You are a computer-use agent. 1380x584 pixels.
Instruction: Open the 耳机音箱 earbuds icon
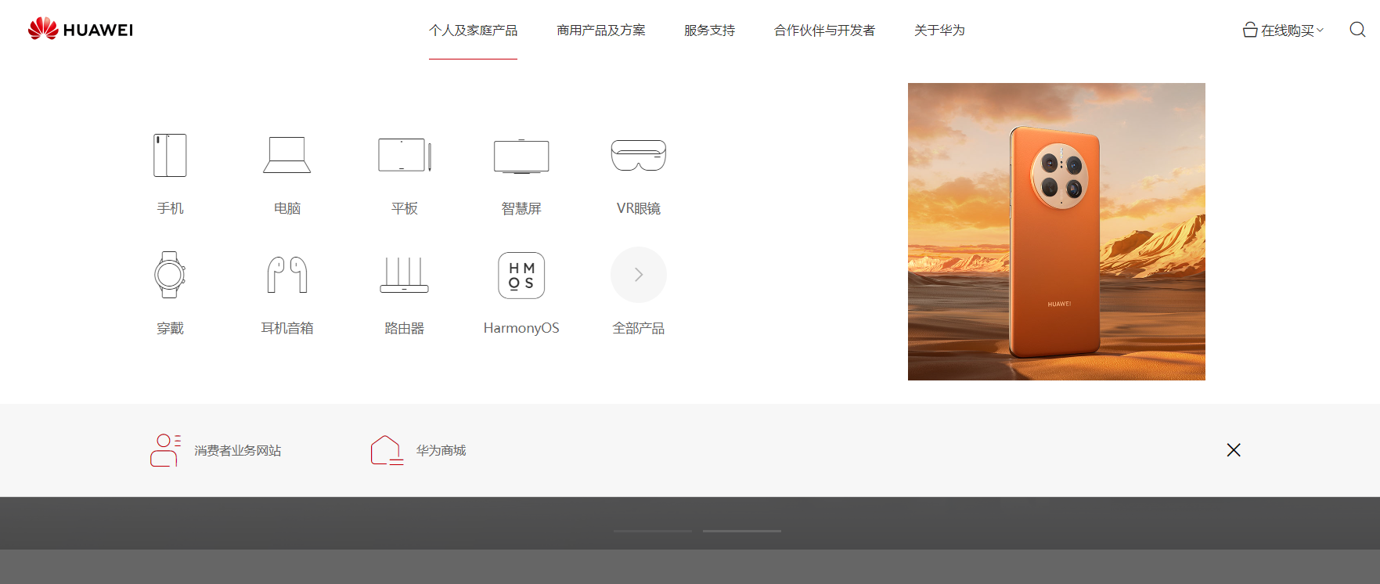[287, 275]
